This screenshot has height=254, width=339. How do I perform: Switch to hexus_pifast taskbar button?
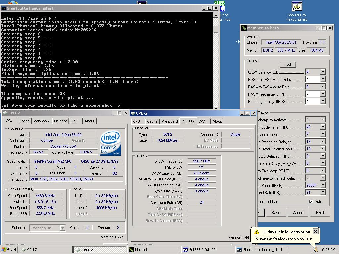coord(262,250)
